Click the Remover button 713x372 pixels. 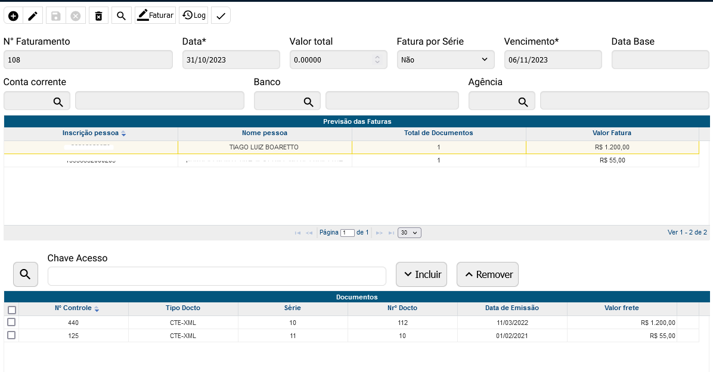pos(488,274)
